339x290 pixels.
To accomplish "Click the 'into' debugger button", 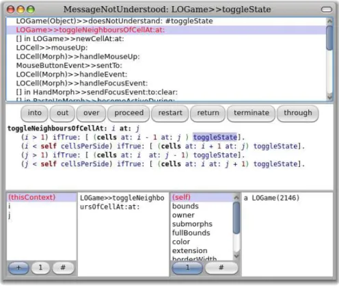I will click(34, 113).
